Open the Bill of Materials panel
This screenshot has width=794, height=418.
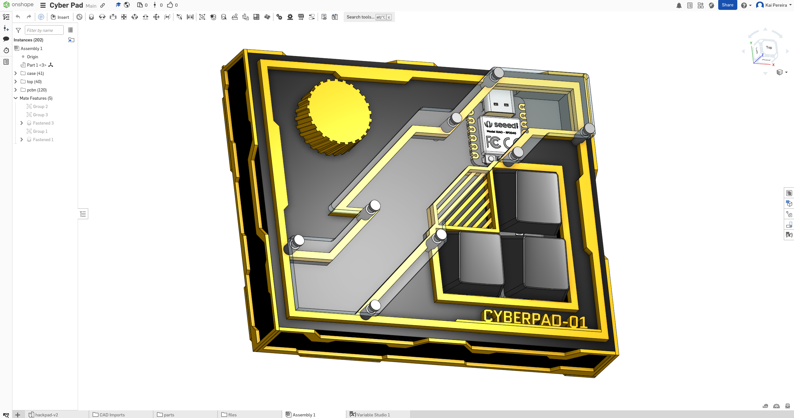click(x=789, y=192)
